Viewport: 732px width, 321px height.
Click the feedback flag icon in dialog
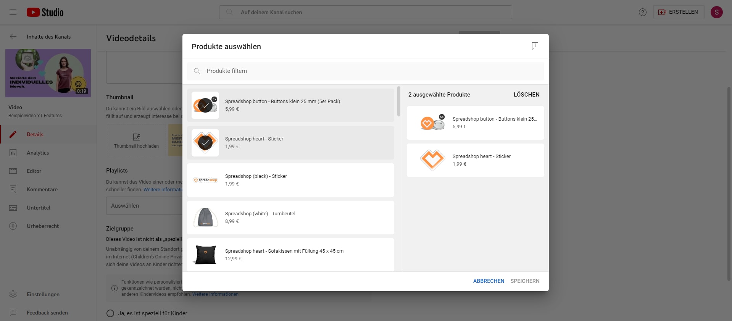click(535, 46)
